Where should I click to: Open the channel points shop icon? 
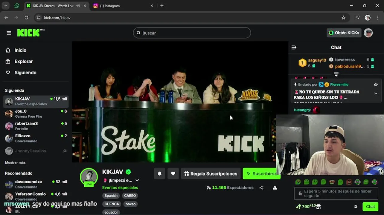coord(319,207)
